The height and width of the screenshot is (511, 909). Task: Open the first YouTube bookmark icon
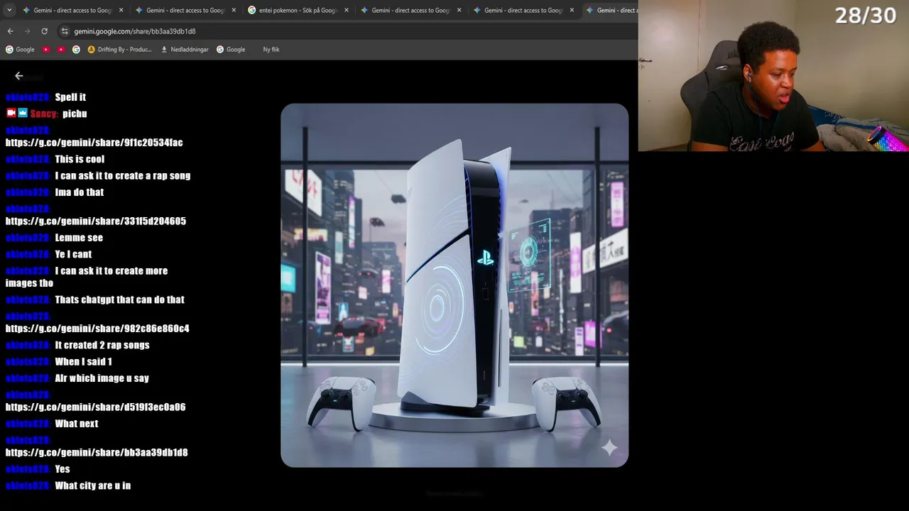[46, 50]
